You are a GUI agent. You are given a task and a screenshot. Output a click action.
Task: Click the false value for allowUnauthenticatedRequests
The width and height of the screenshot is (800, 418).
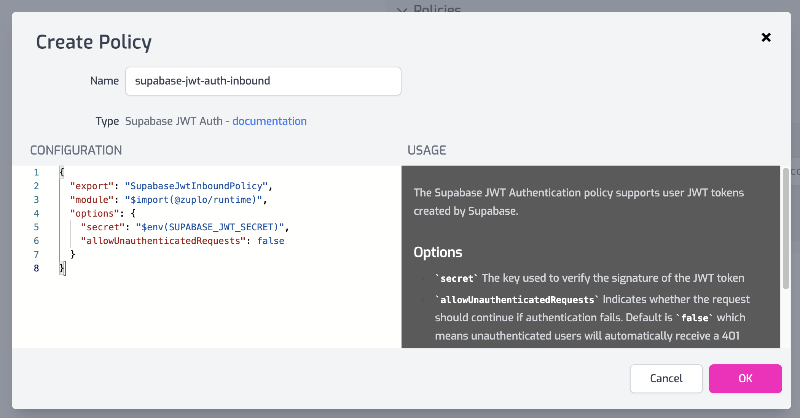271,241
